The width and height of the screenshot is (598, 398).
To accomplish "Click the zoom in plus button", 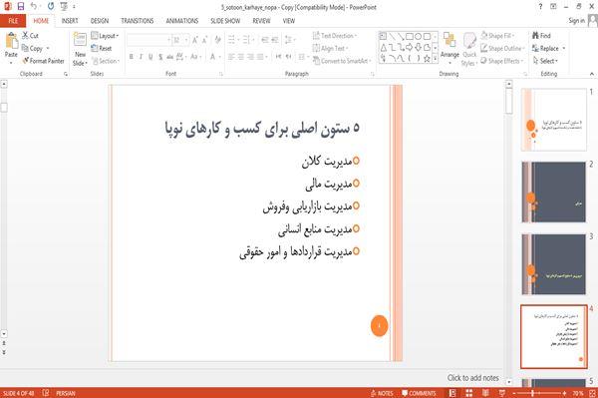I will pyautogui.click(x=564, y=393).
